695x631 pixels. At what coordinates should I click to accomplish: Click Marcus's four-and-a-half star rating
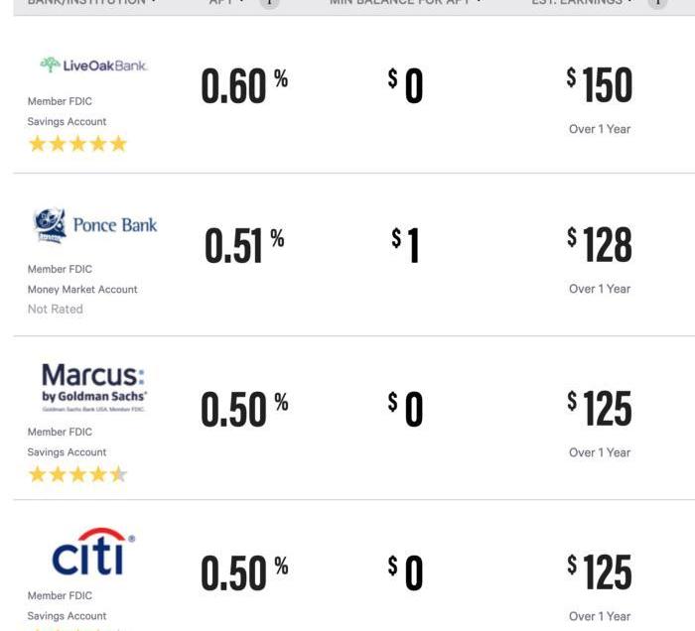click(77, 474)
